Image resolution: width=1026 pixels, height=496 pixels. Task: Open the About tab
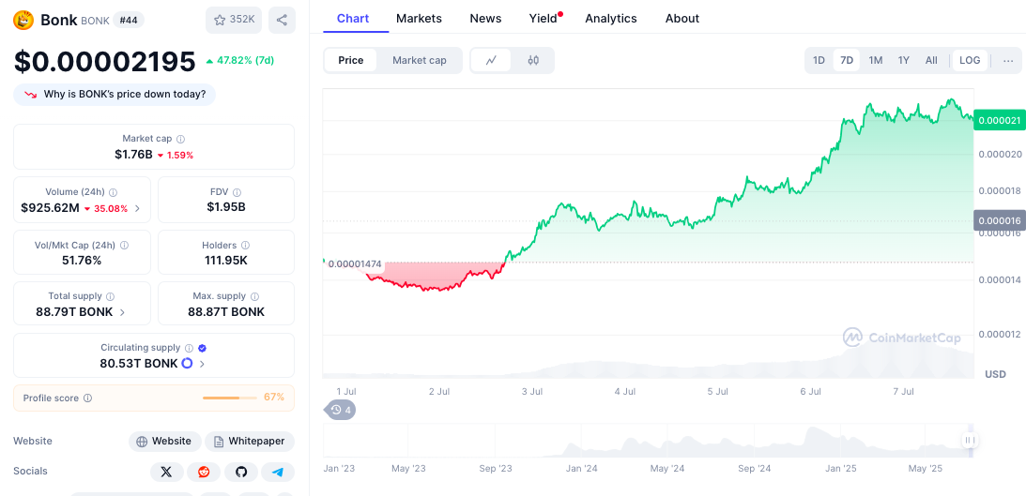click(x=682, y=19)
